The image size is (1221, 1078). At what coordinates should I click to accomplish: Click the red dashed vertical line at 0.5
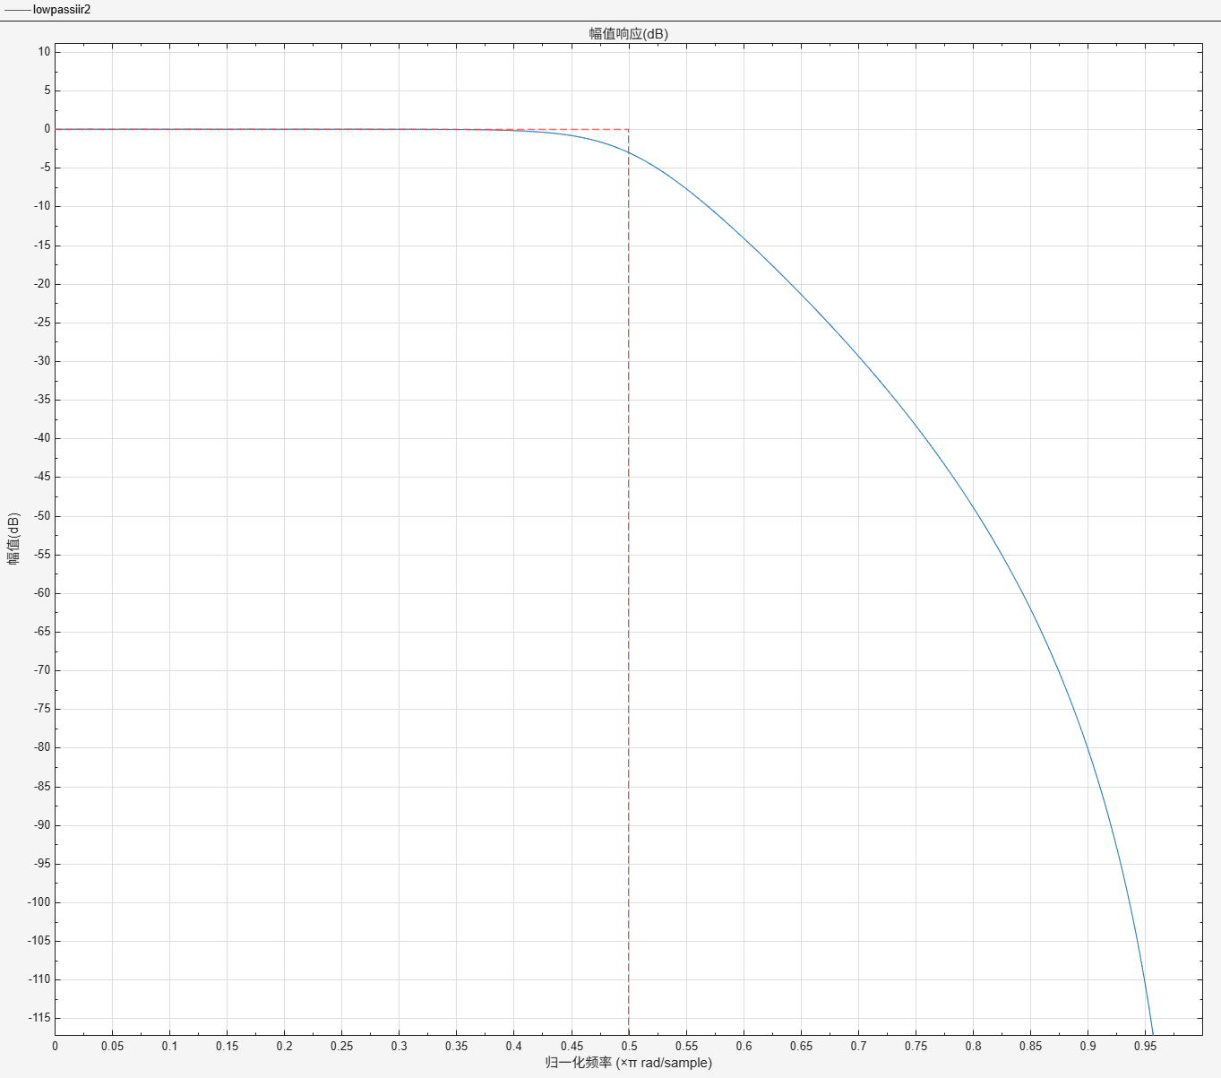(x=629, y=582)
